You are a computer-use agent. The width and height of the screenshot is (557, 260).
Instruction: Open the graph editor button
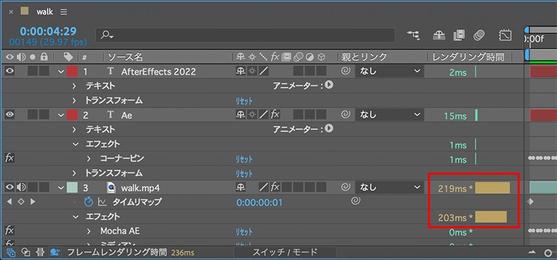(x=505, y=35)
